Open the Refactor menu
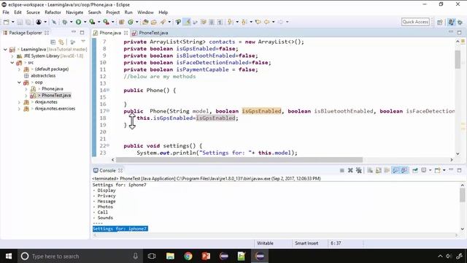Image resolution: width=467 pixels, height=263 pixels. coord(53,12)
